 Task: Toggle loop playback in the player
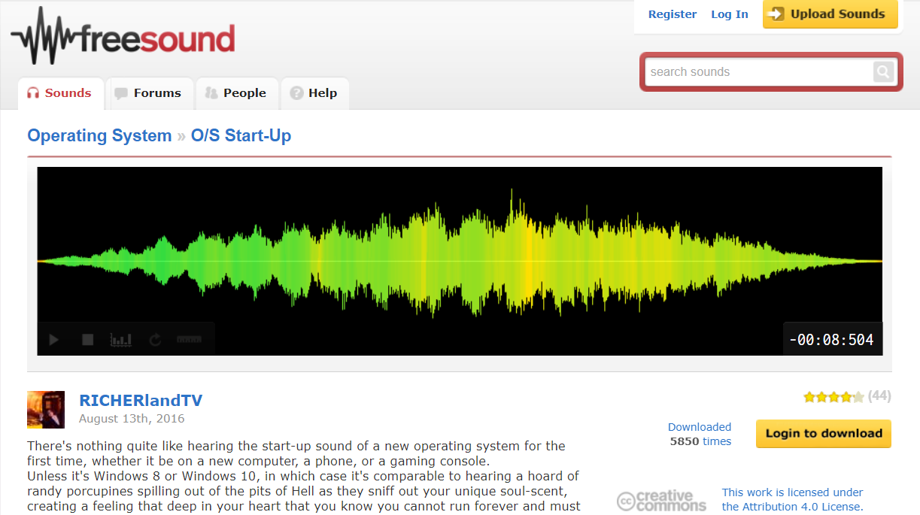pos(155,340)
